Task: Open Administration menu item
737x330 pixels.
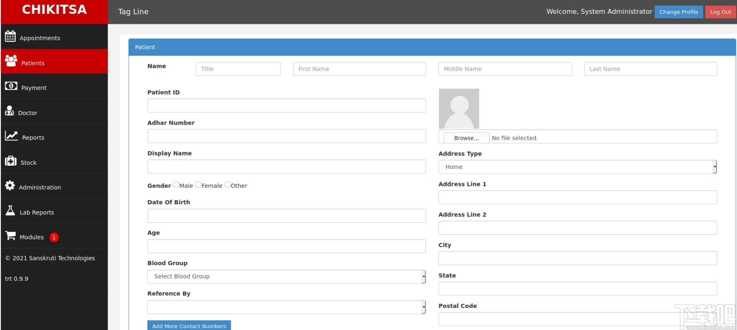Action: pos(54,185)
